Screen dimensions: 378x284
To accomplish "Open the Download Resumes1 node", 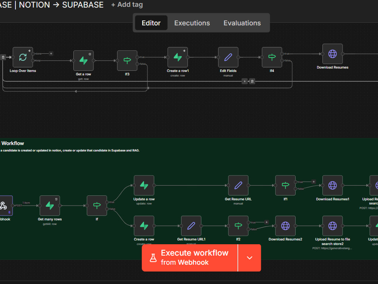I will point(332,186).
